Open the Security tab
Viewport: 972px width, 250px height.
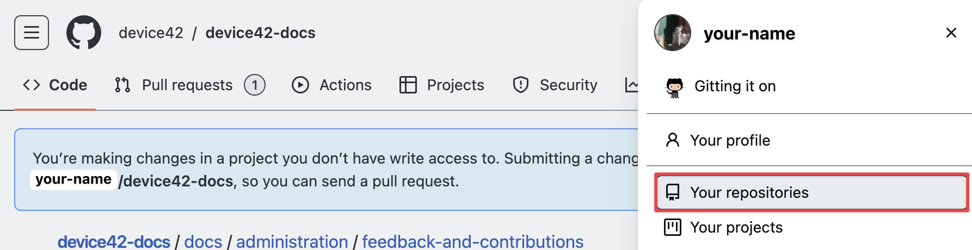(555, 85)
